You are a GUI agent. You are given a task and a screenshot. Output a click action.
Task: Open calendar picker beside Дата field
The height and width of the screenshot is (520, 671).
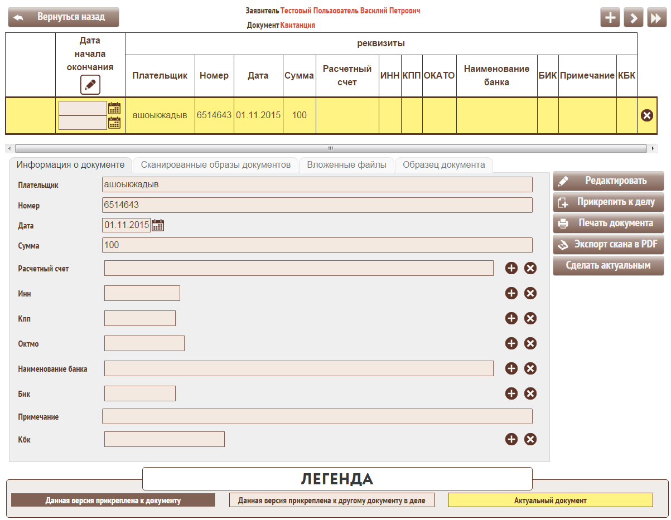158,225
